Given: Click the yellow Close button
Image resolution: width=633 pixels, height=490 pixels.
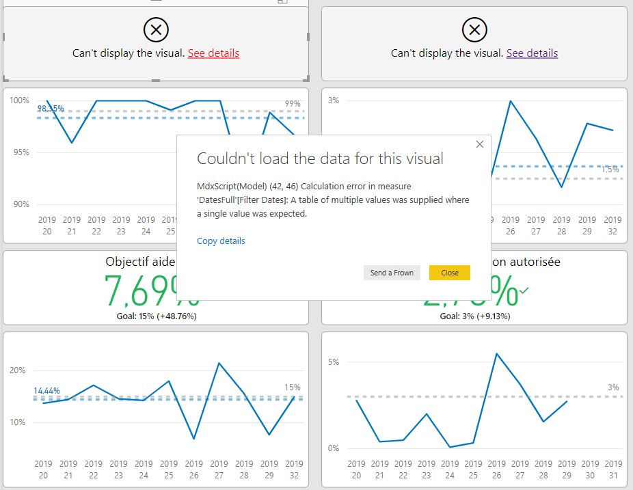Looking at the screenshot, I should pyautogui.click(x=449, y=273).
